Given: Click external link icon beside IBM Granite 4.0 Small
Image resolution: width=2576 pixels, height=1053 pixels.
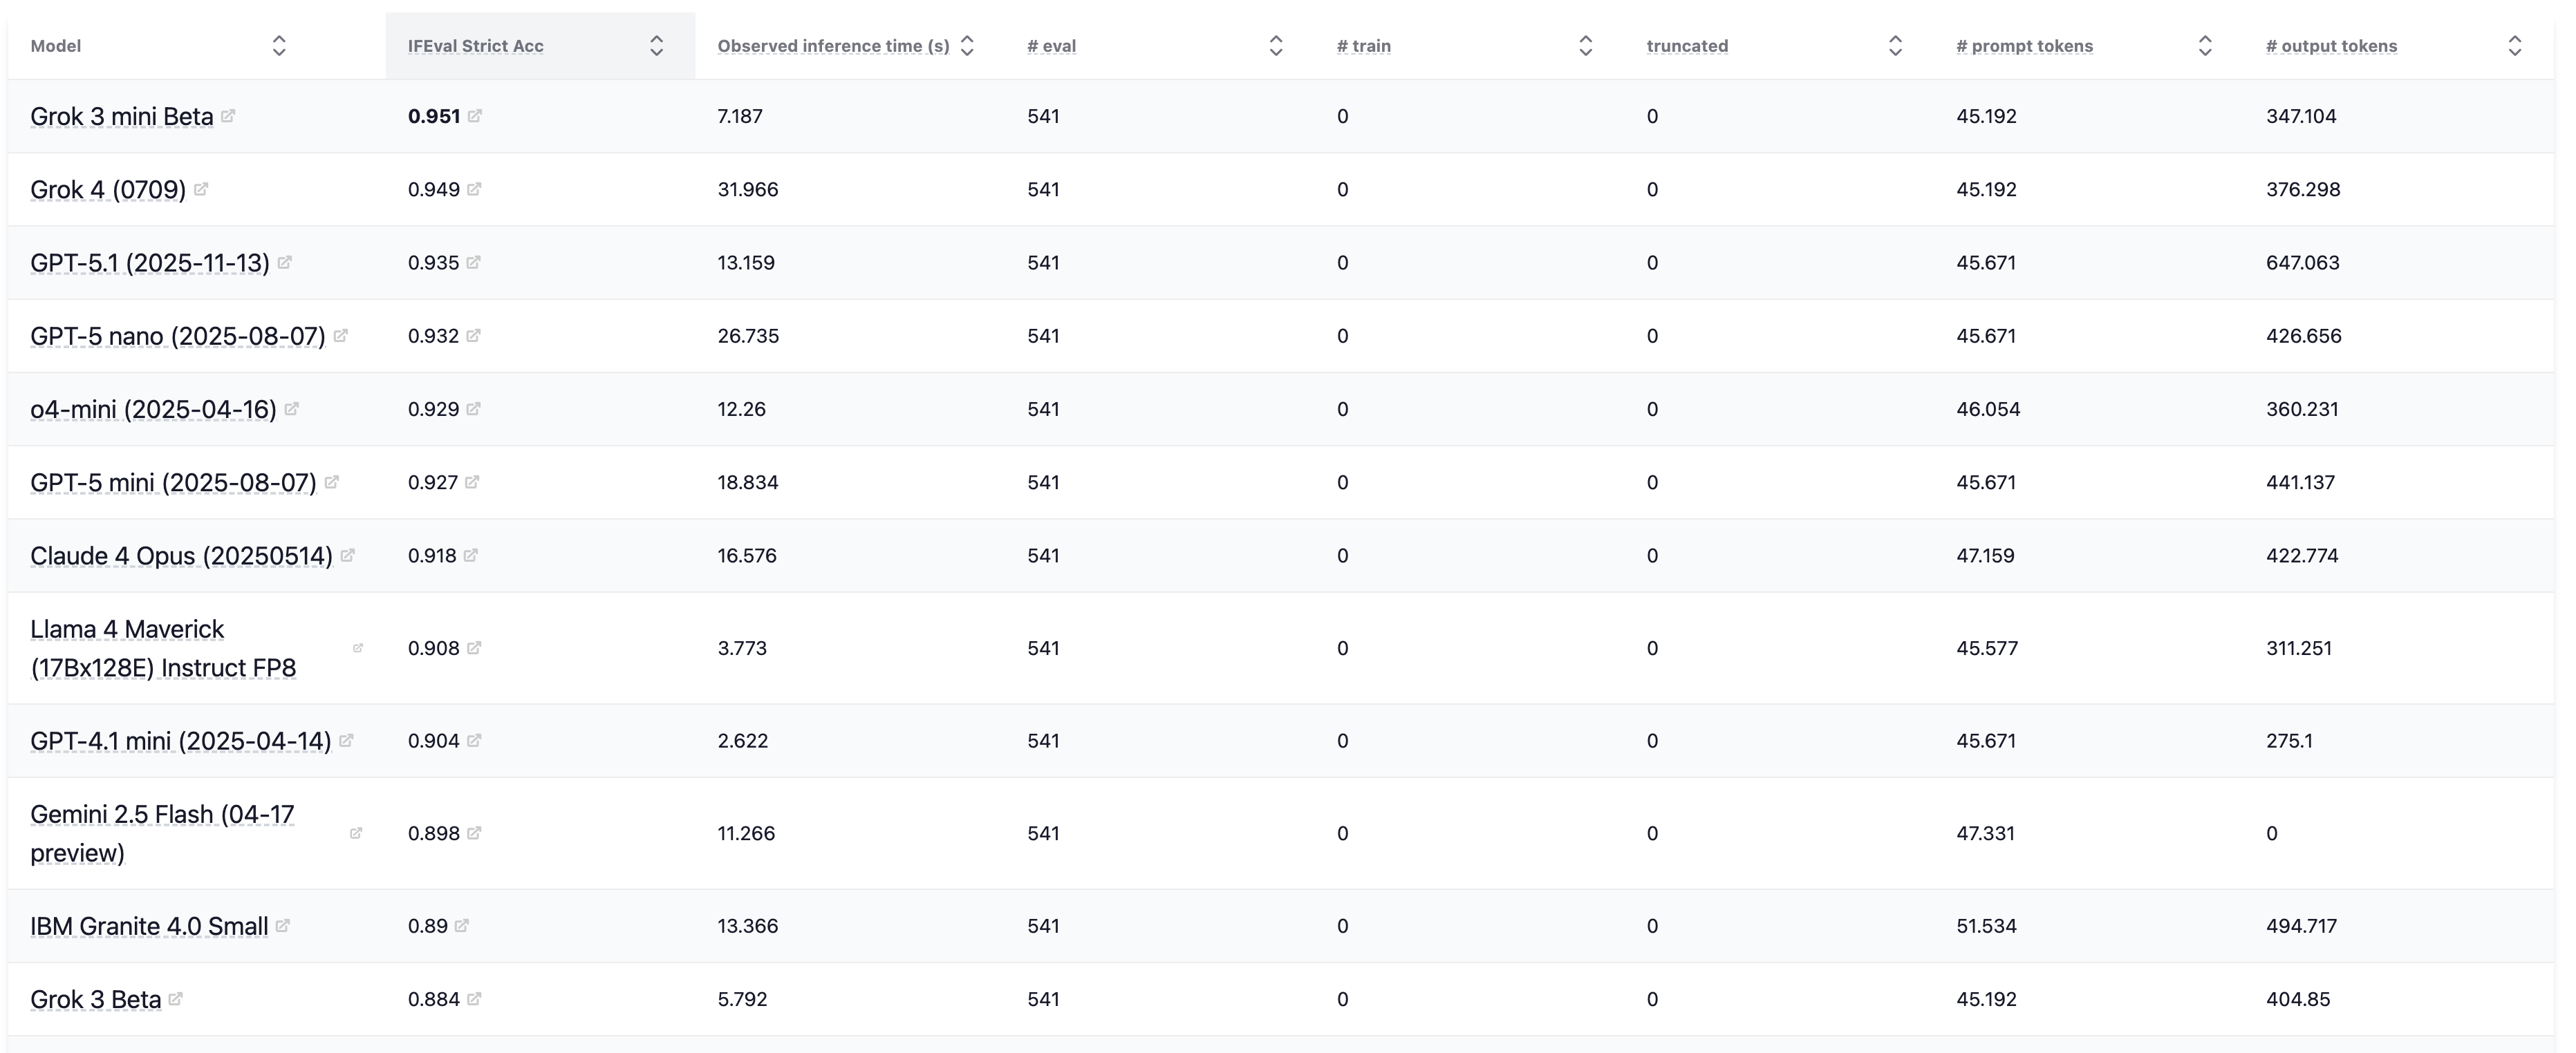Looking at the screenshot, I should tap(283, 926).
